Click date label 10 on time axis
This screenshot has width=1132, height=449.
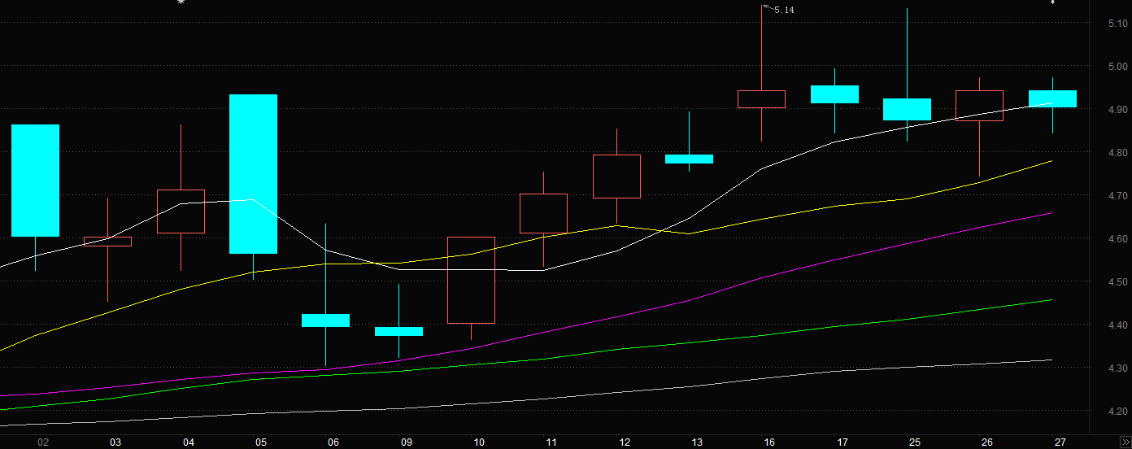[479, 442]
